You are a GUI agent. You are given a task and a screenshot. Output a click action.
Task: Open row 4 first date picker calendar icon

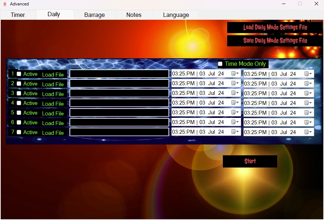[x=235, y=102]
